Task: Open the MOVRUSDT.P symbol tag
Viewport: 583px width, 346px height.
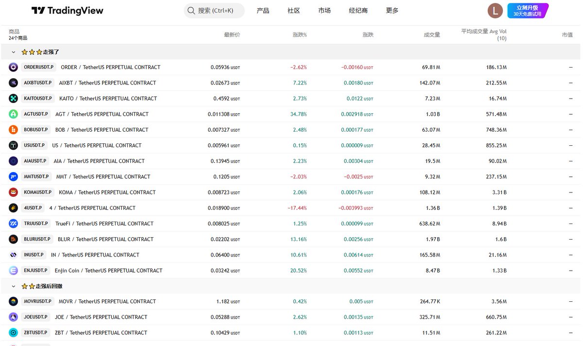Action: tap(37, 301)
